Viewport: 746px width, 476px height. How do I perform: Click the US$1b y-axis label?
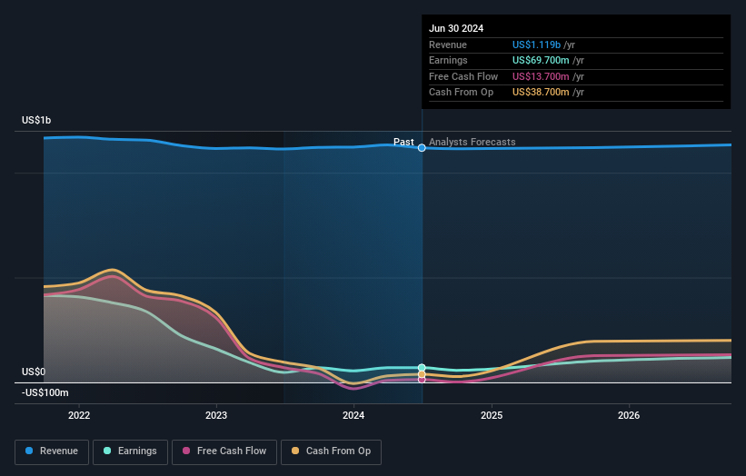click(36, 120)
